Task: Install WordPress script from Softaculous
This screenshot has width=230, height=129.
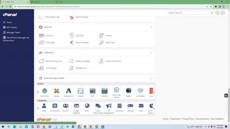Action: (45, 92)
